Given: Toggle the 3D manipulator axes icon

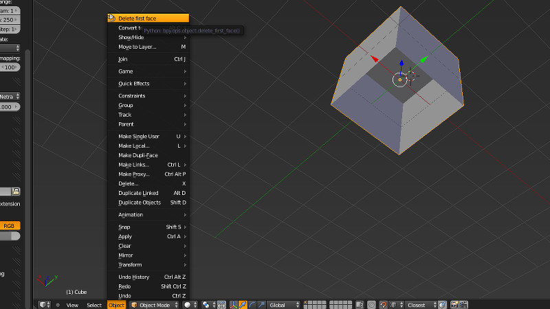Looking at the screenshot, I should pyautogui.click(x=233, y=305).
